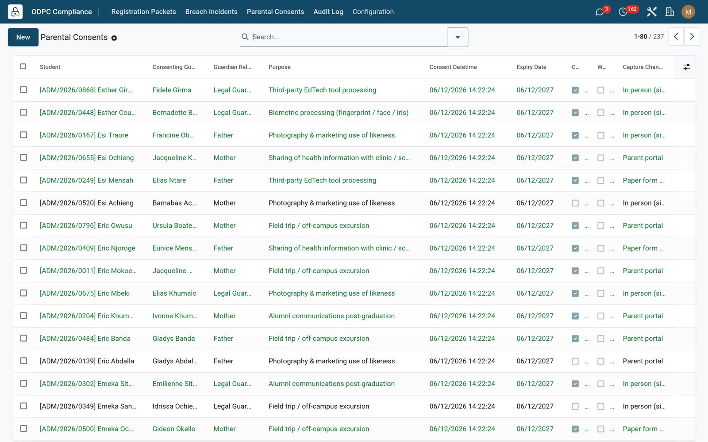Open the Esther Girma ADM/2026/0868 record

(86, 90)
